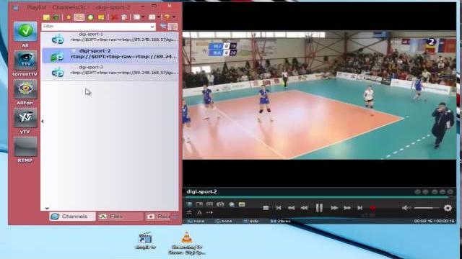Stop playback with the square stop button
This screenshot has width=462, height=259.
coord(266,208)
